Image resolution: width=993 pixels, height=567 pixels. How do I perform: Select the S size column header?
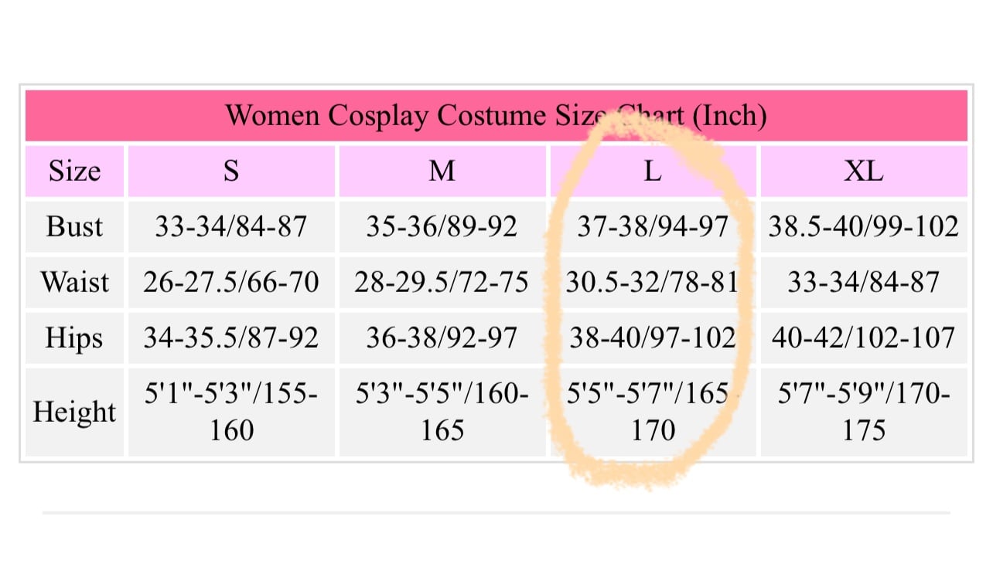pos(231,171)
